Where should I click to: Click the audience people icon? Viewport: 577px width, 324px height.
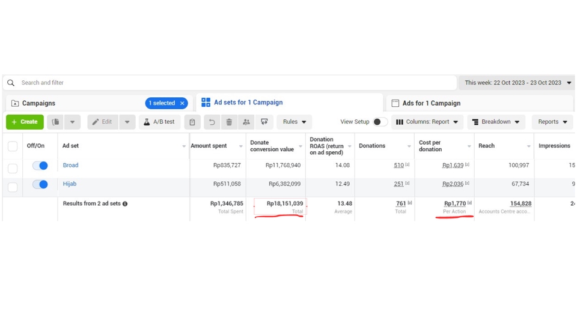(x=246, y=122)
